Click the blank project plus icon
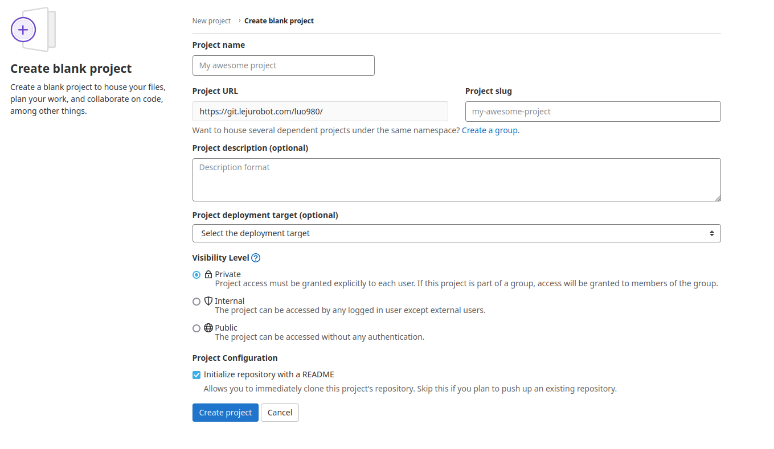774x449 pixels. click(x=23, y=30)
